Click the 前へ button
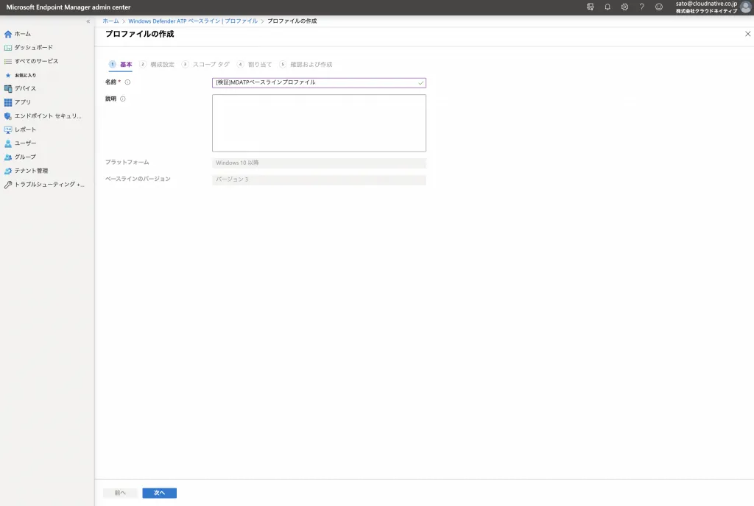This screenshot has height=506, width=754. coord(120,493)
